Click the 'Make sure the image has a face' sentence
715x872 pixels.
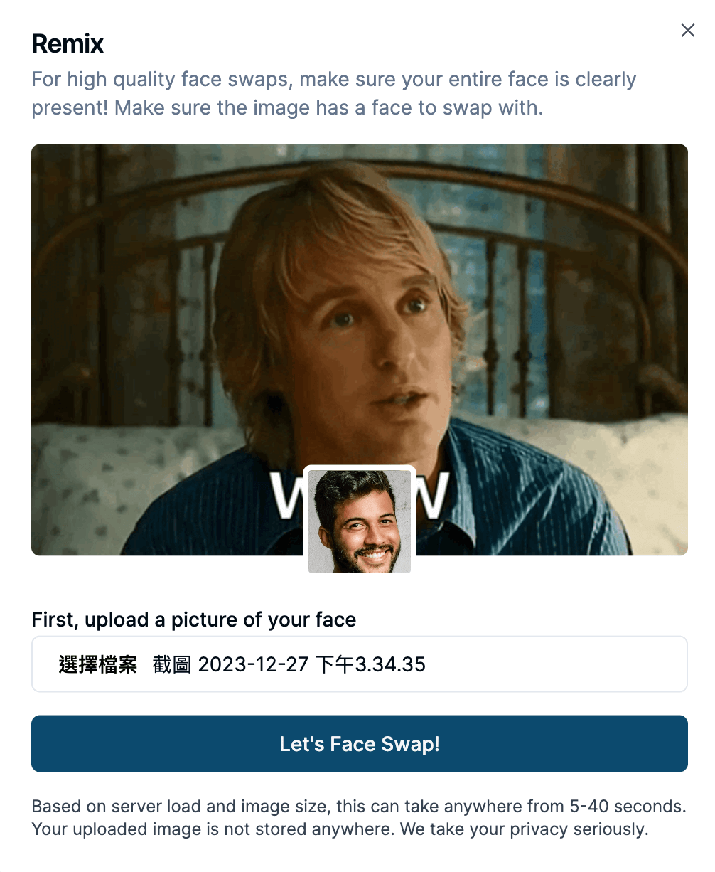[328, 108]
